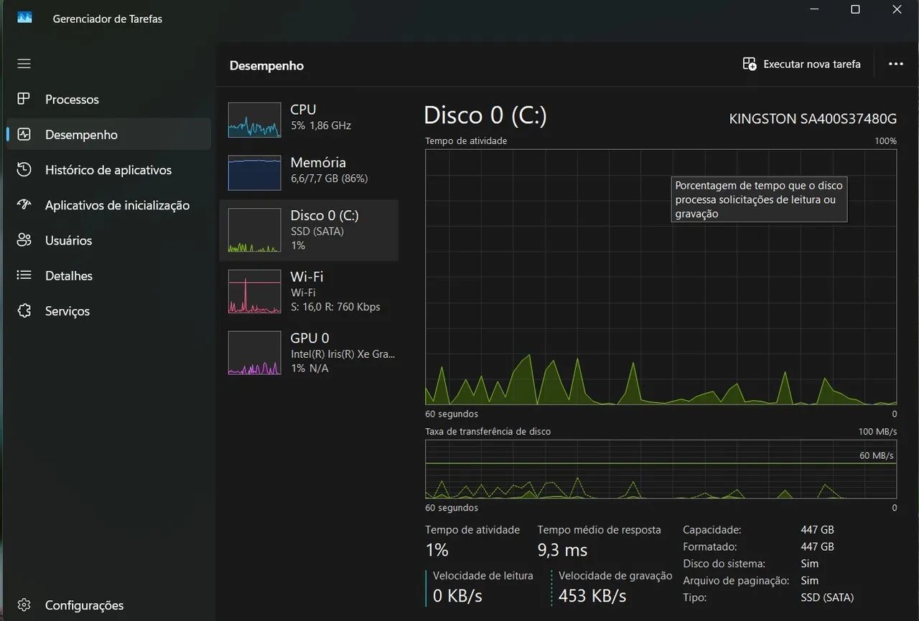Viewport: 919px width, 621px height.
Task: Click the Detalhes list icon
Action: [x=24, y=275]
